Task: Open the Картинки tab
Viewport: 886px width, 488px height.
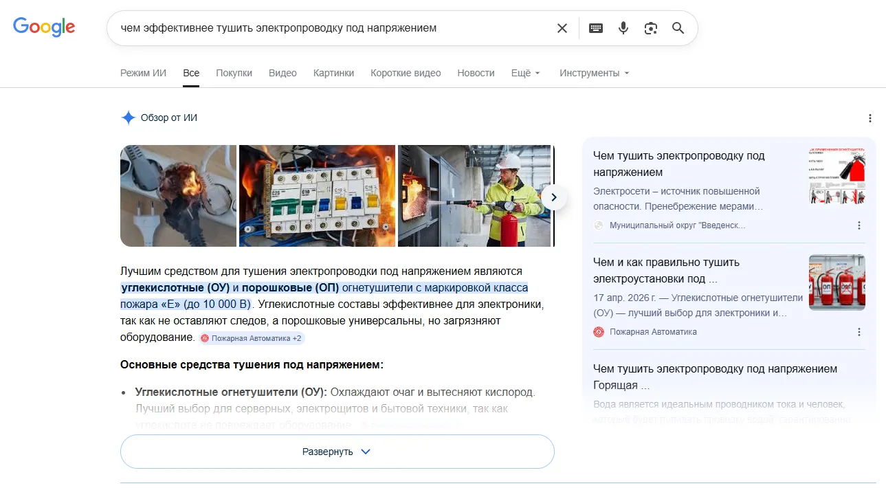Action: point(333,73)
